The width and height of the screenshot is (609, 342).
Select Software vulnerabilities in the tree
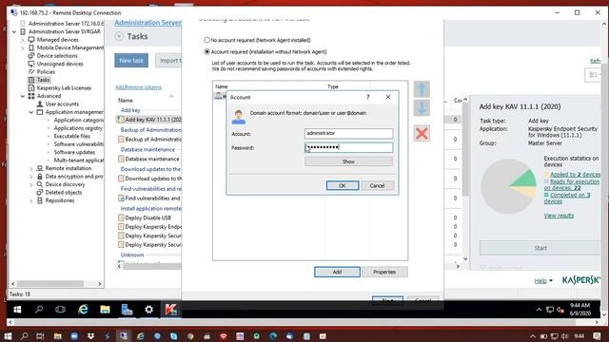[x=78, y=144]
